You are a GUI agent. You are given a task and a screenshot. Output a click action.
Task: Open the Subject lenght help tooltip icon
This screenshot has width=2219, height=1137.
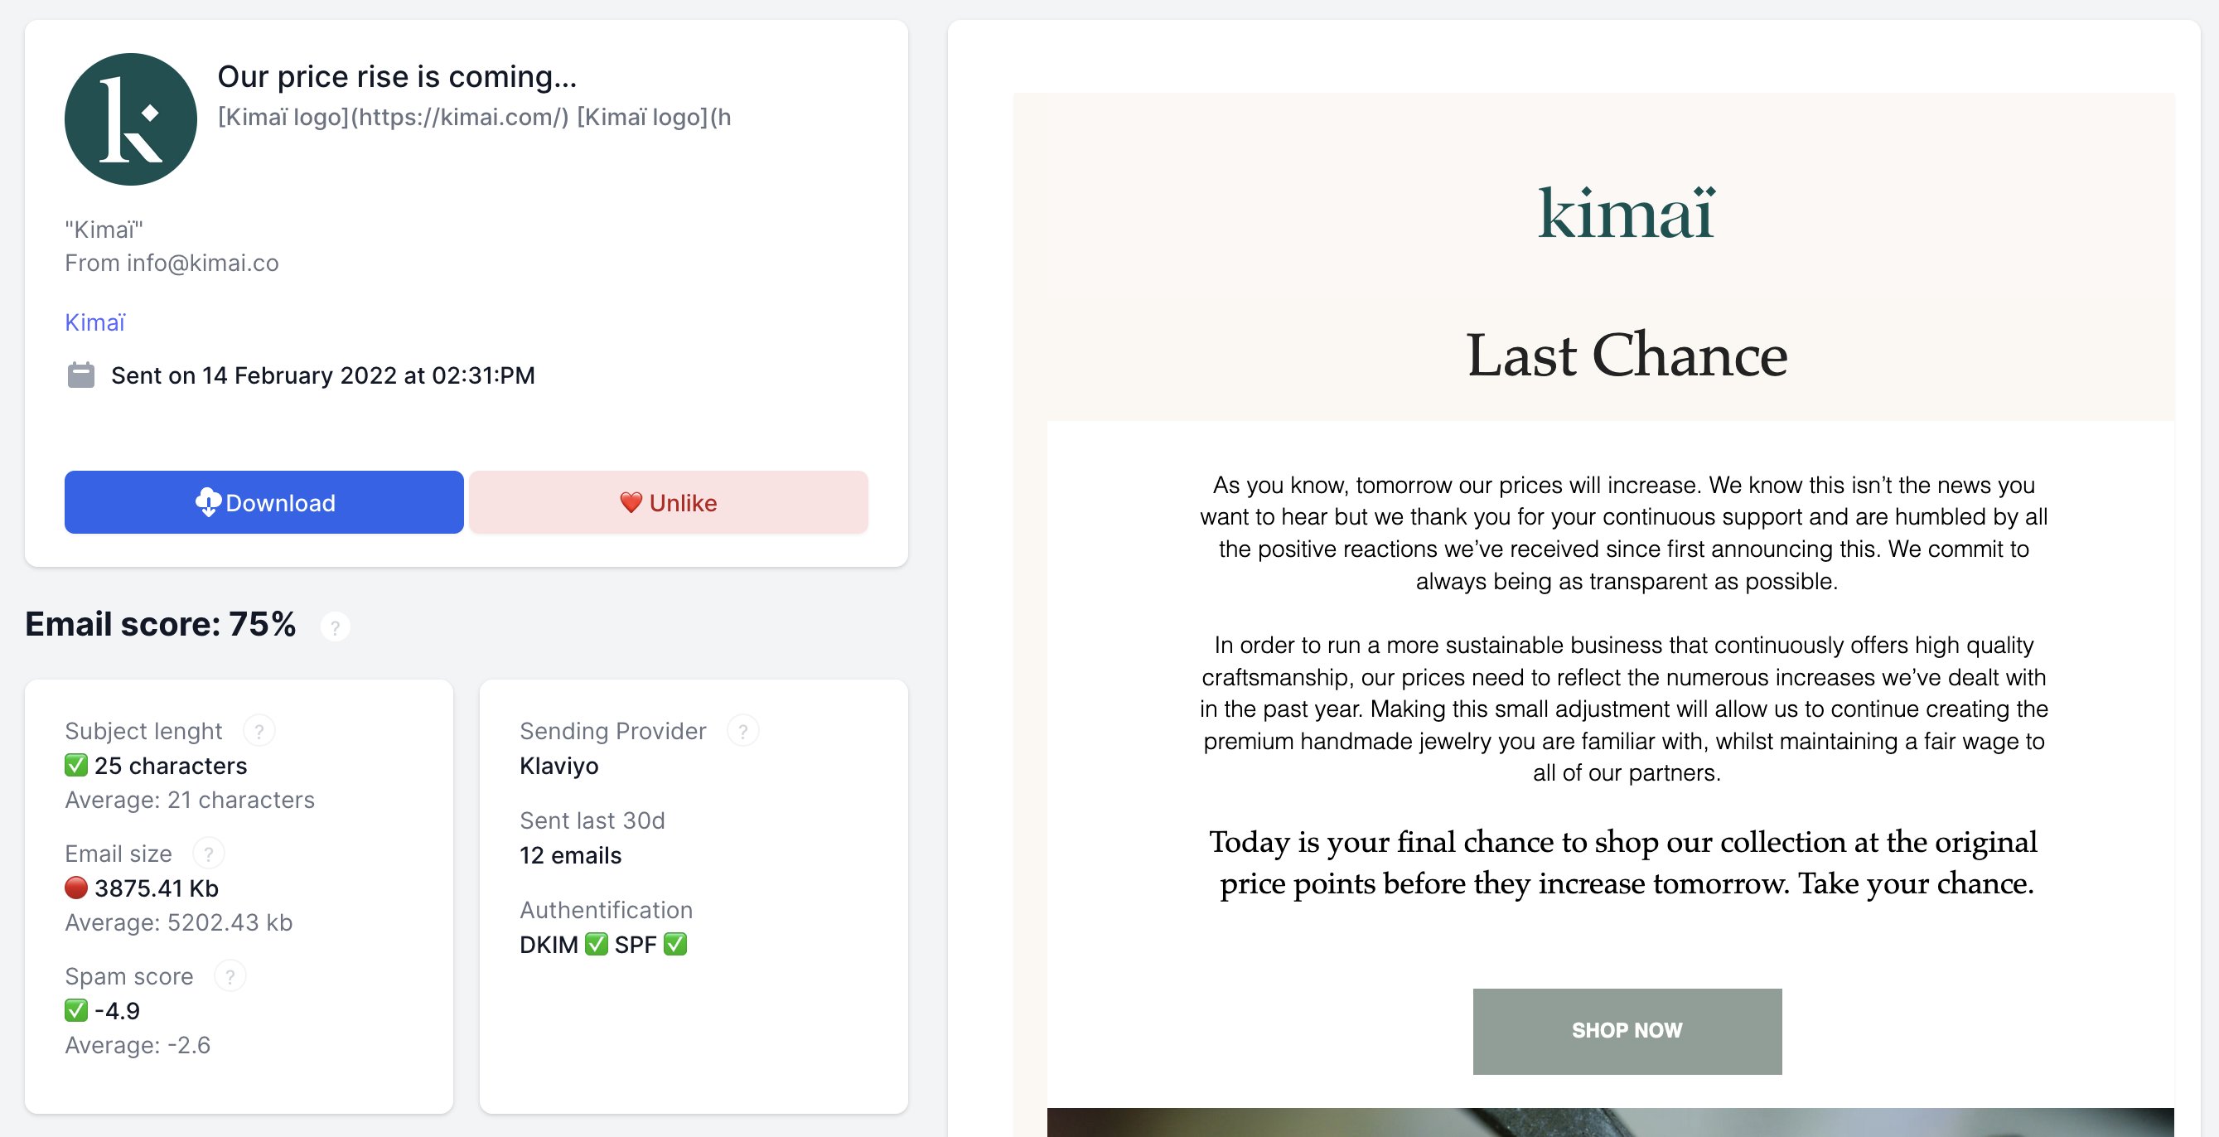(x=259, y=730)
